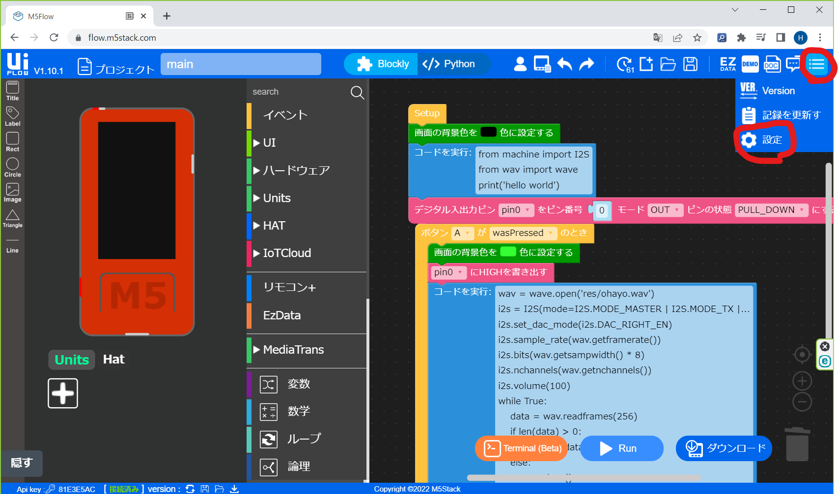Click the search magnifier in block palette
The height and width of the screenshot is (494, 838).
click(x=357, y=92)
